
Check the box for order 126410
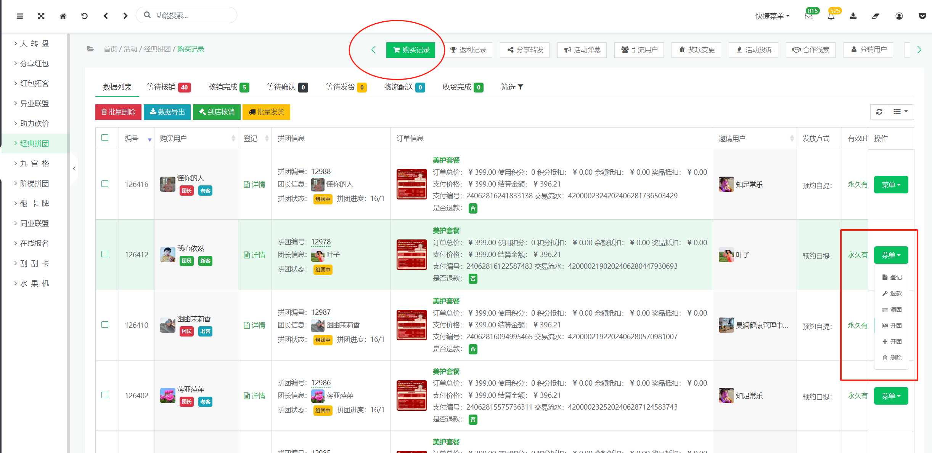tap(105, 325)
